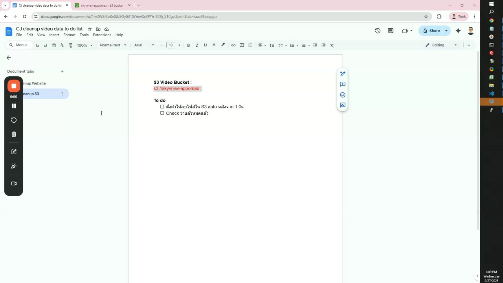Open the Gemini sparkle assistant
Viewport: 503px width, 283px height.
coord(458,31)
